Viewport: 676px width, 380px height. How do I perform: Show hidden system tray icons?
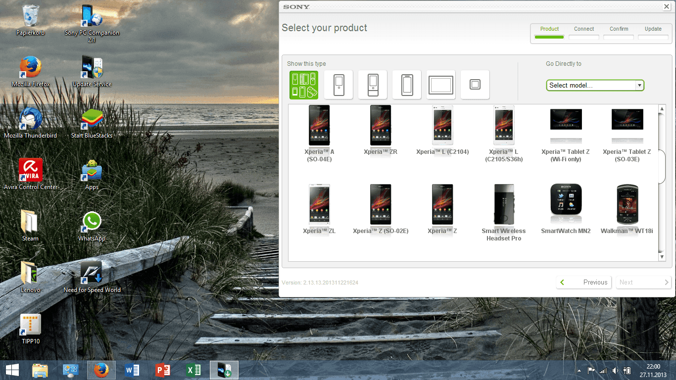pyautogui.click(x=579, y=371)
